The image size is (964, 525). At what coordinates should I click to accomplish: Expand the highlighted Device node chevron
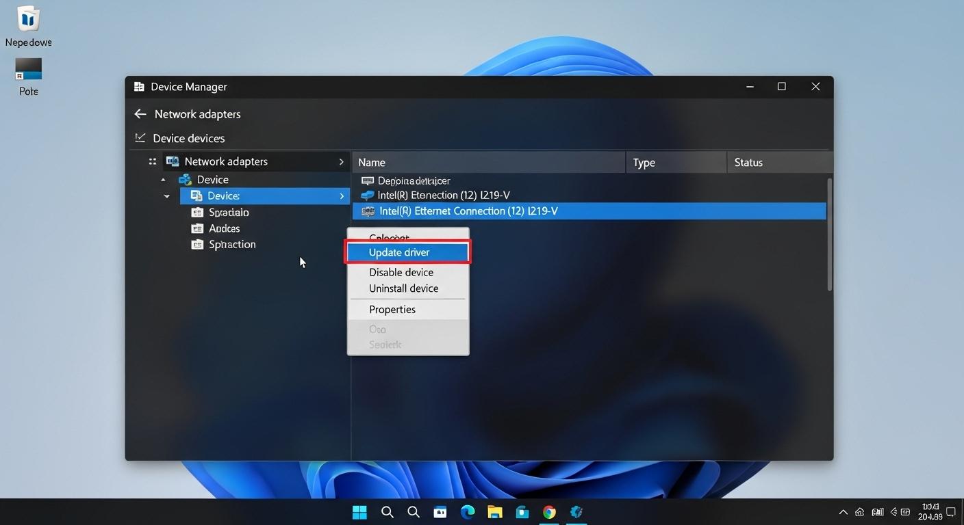click(342, 196)
